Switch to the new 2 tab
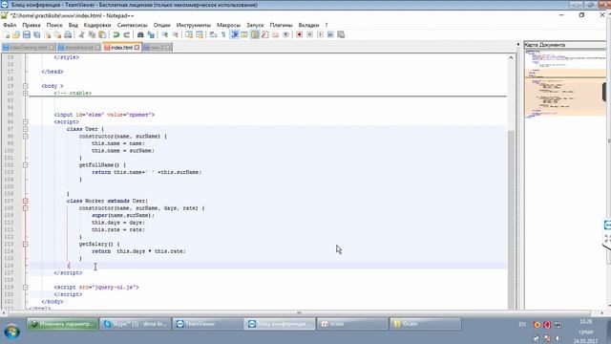This screenshot has height=344, width=611. 157,48
